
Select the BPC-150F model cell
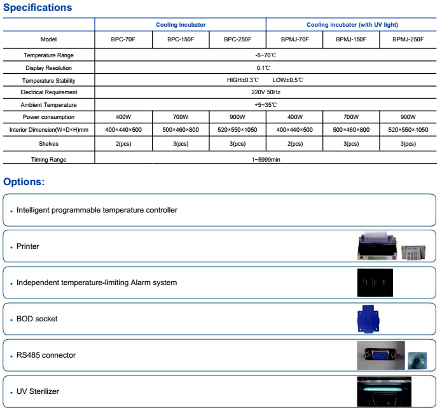181,39
